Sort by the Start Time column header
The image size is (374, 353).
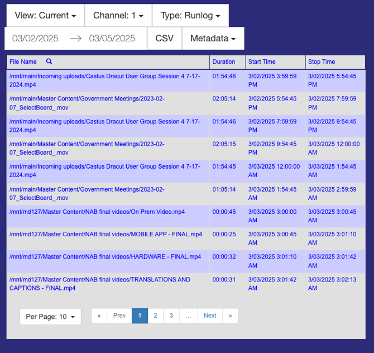(x=262, y=62)
